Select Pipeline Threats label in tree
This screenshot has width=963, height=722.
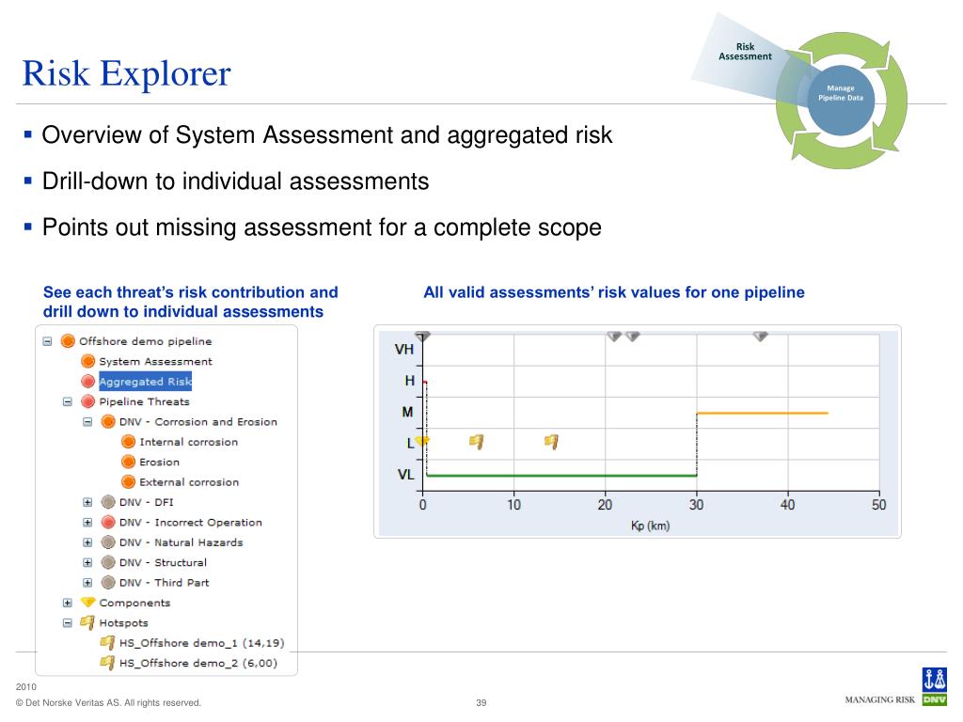point(144,401)
